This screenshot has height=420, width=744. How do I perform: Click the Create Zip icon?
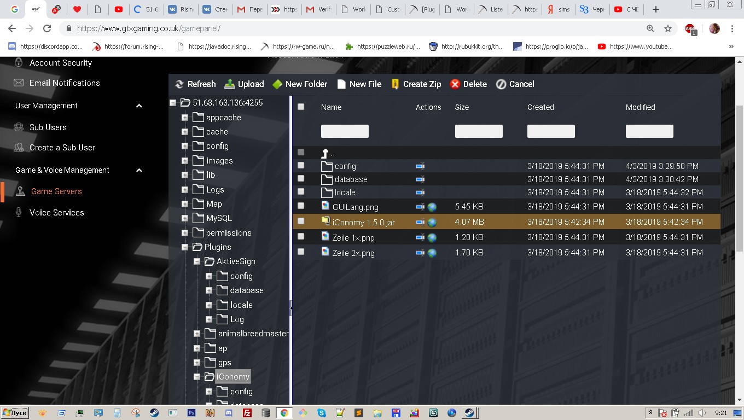395,84
